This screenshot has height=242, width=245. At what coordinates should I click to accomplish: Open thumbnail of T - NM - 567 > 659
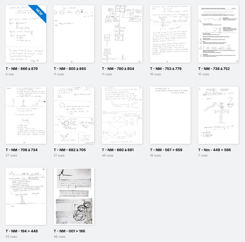click(x=170, y=115)
